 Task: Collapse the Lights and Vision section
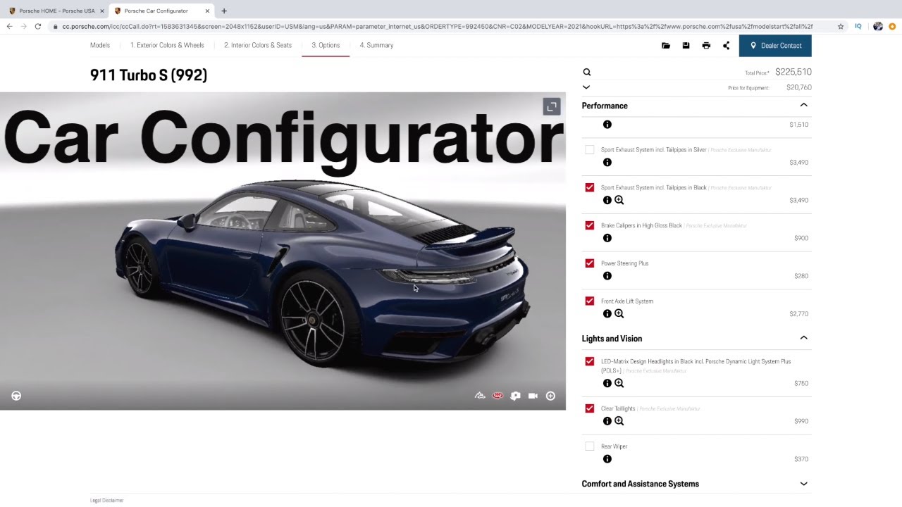pos(803,338)
